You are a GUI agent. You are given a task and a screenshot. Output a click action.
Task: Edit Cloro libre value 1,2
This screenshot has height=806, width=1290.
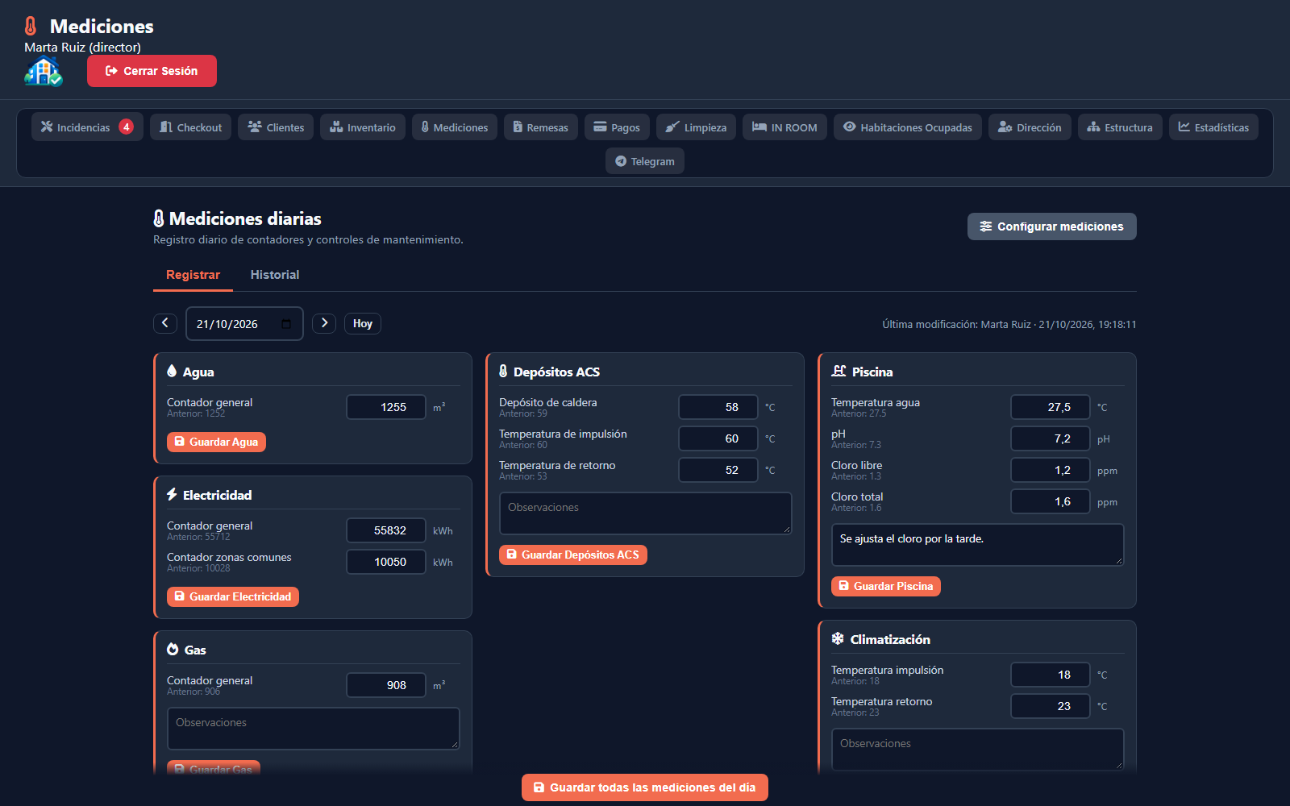coord(1051,470)
